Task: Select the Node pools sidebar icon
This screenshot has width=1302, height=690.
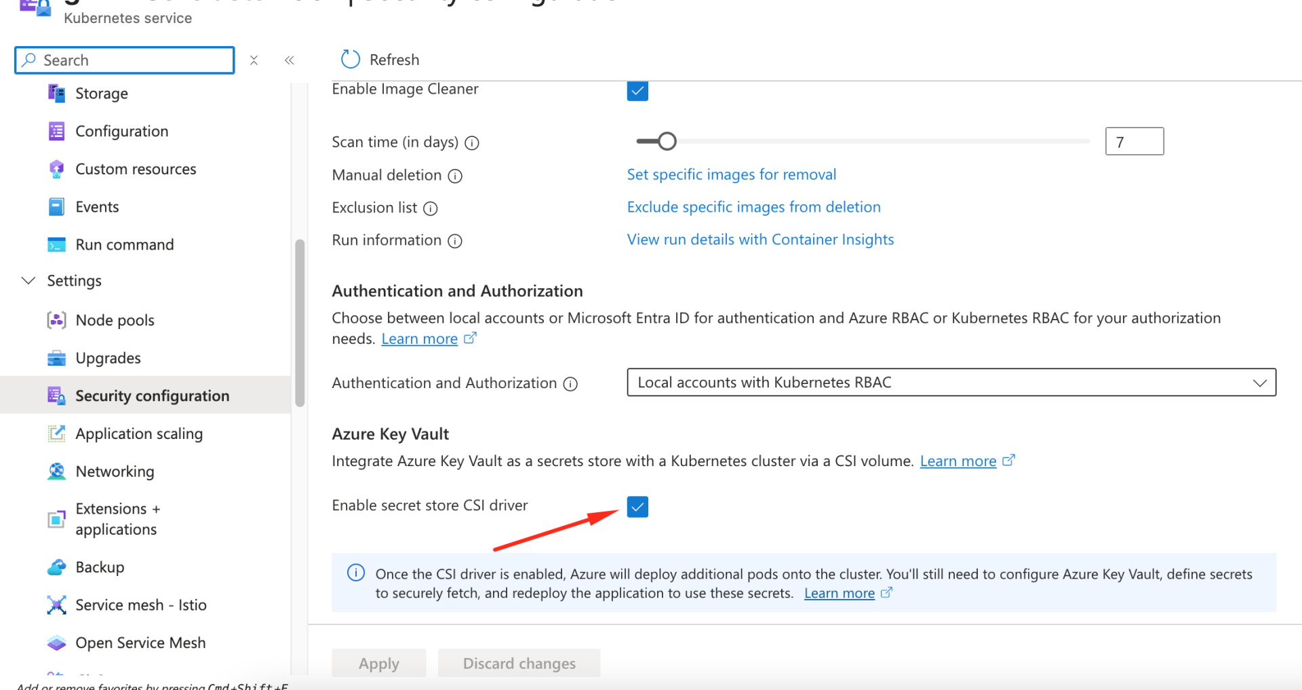Action: click(57, 320)
